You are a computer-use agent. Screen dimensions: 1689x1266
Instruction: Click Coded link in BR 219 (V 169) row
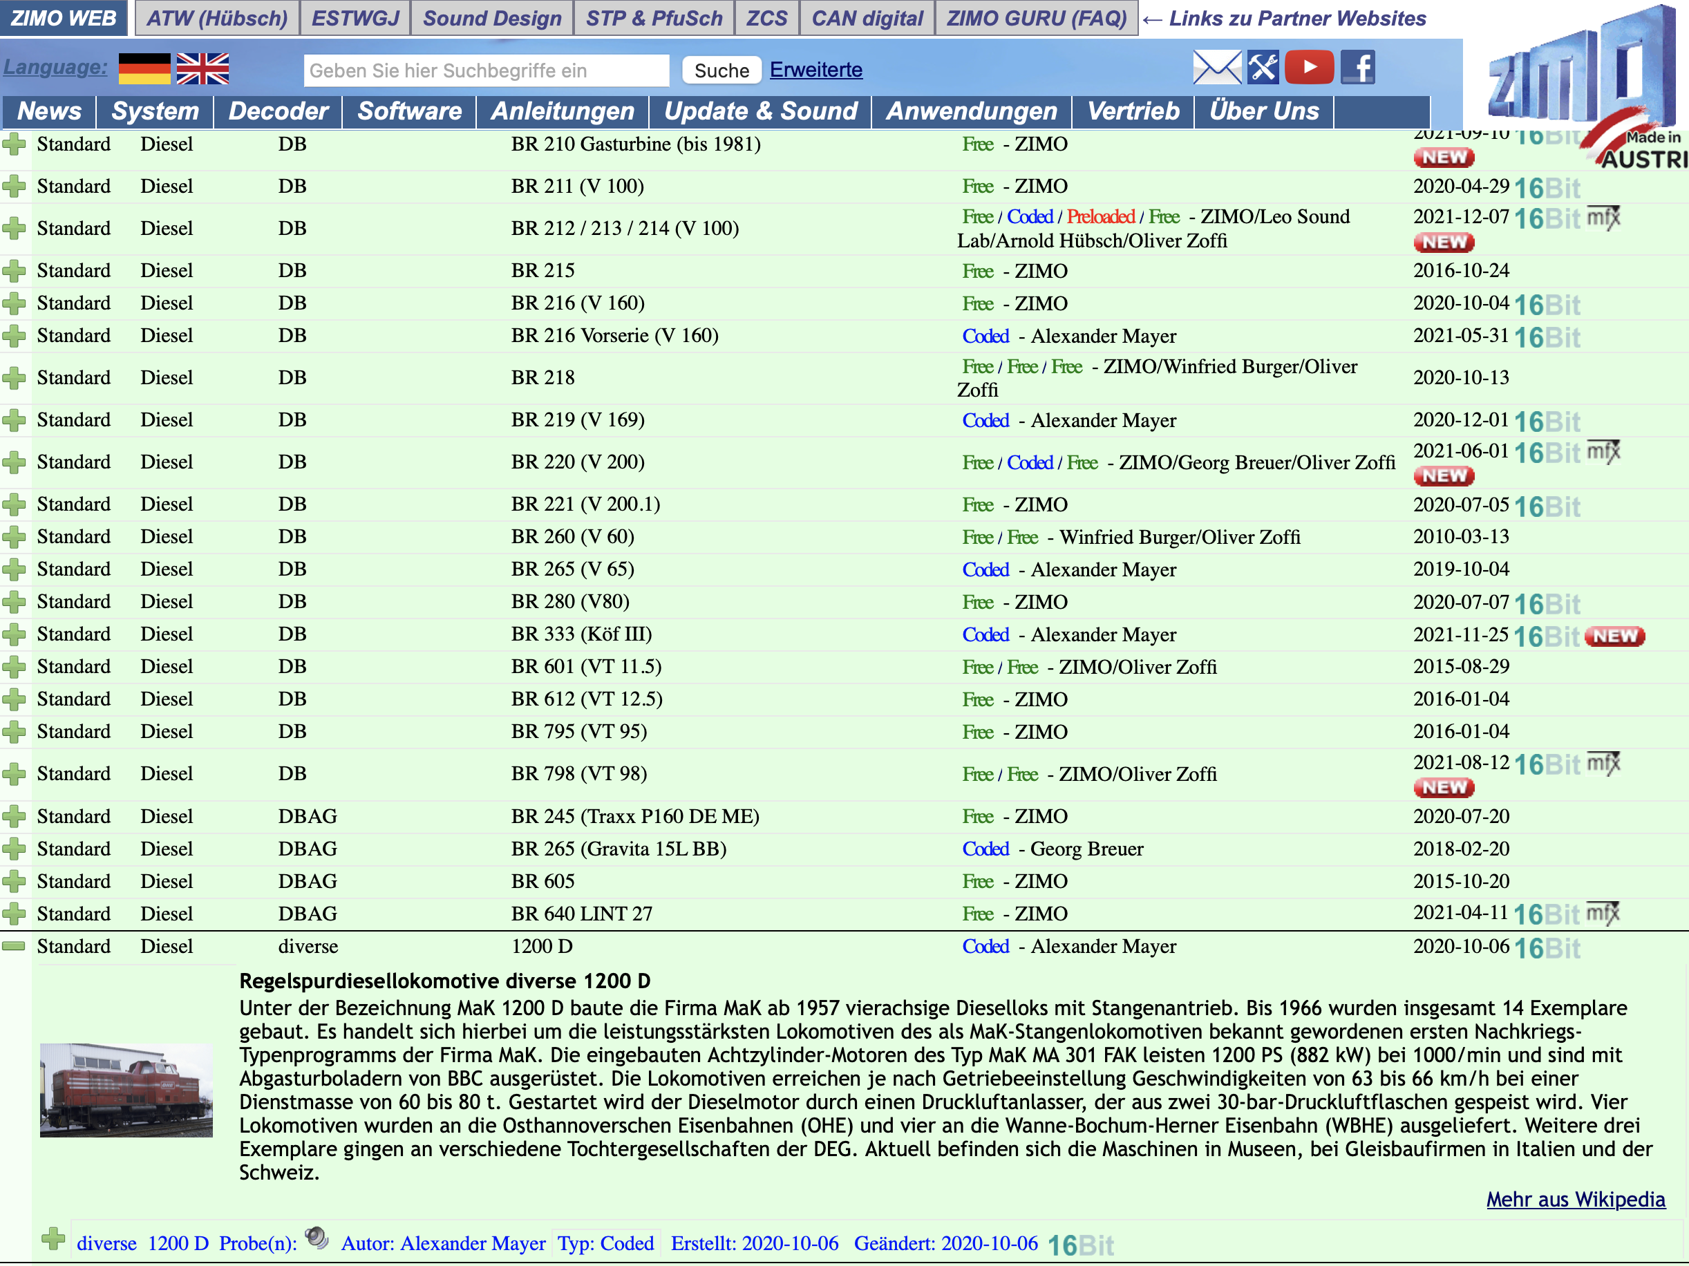985,420
